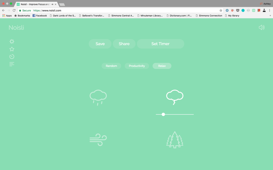
Task: Click the right end of thunderstorm volume track
Action: pyautogui.click(x=193, y=114)
